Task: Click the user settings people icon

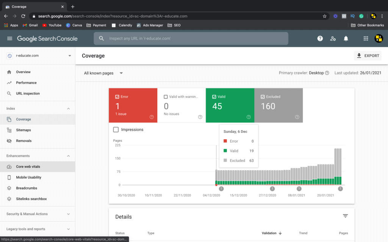Action: click(x=333, y=39)
